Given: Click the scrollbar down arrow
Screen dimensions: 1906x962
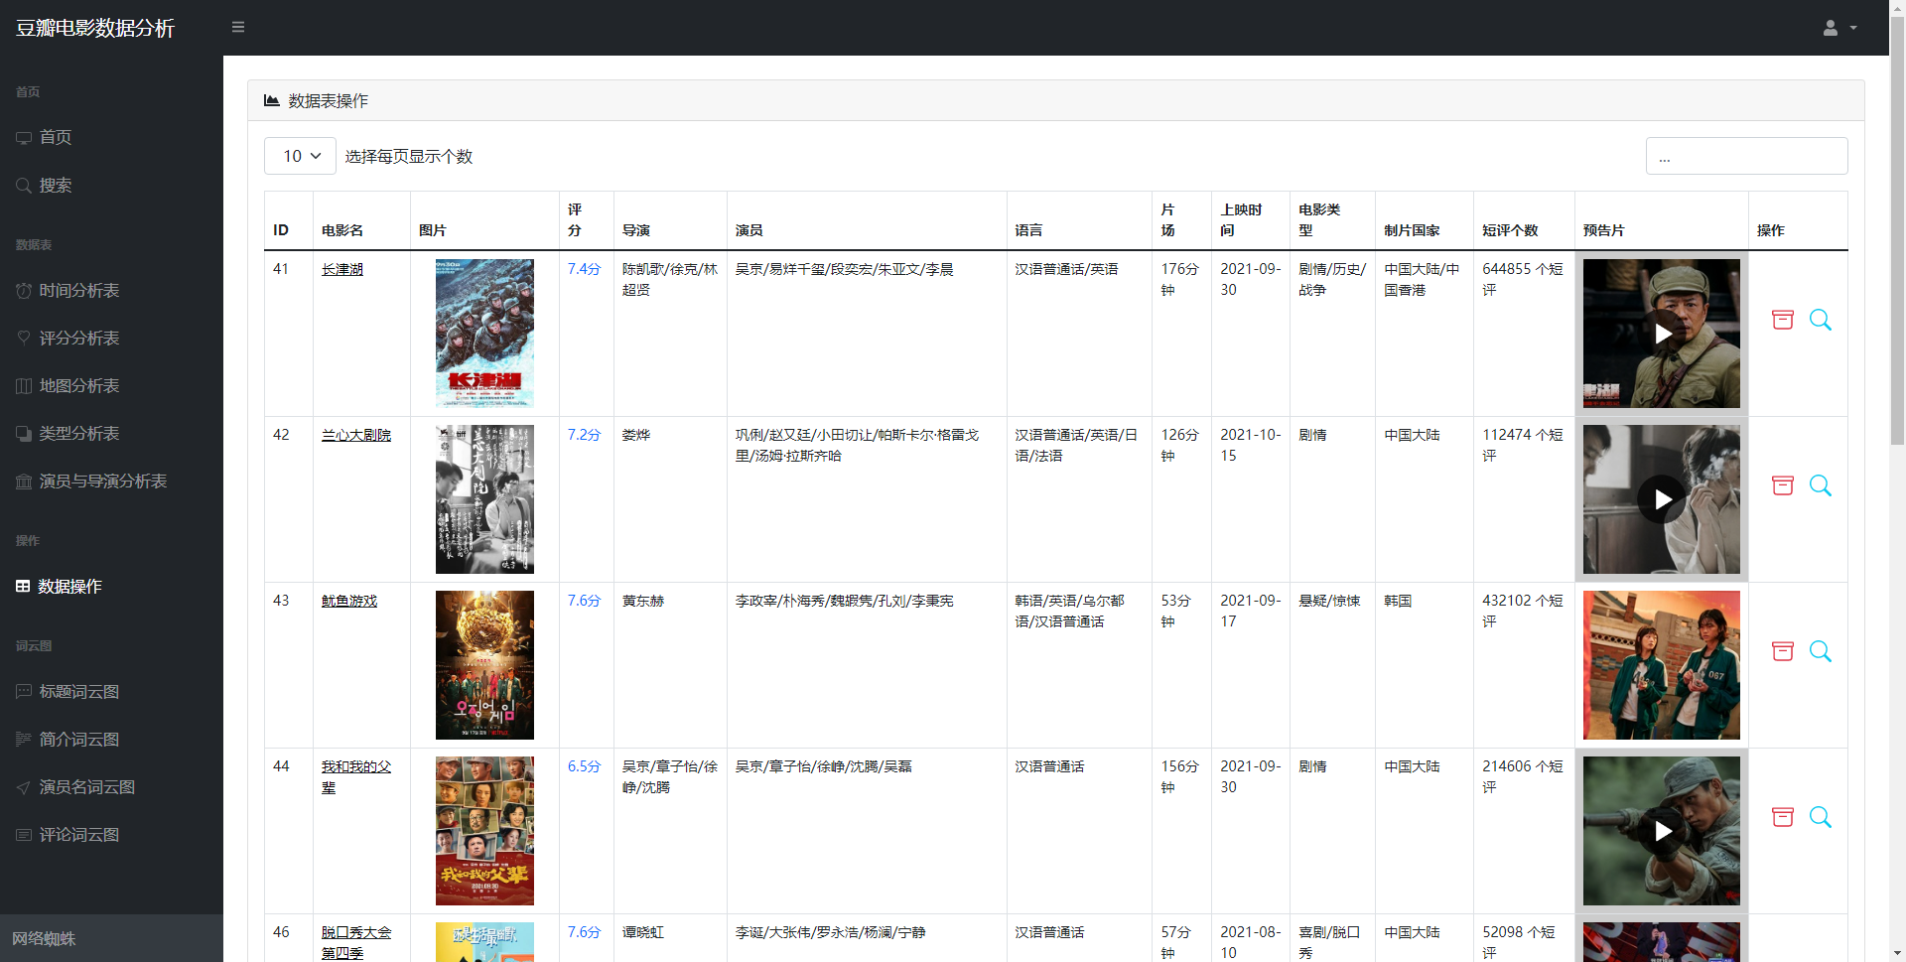Looking at the screenshot, I should pos(1897,953).
